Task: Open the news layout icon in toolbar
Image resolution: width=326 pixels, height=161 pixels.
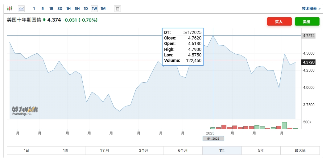Action: coord(117,9)
